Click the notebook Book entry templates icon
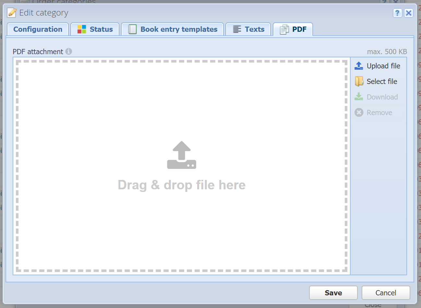The image size is (421, 308). pyautogui.click(x=132, y=29)
